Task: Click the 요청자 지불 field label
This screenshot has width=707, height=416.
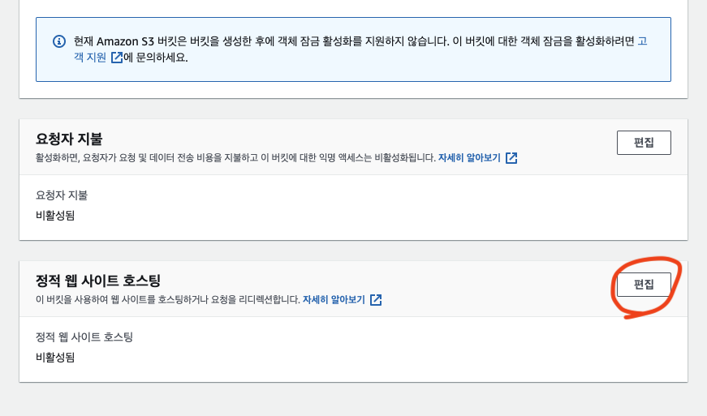Action: [x=61, y=195]
